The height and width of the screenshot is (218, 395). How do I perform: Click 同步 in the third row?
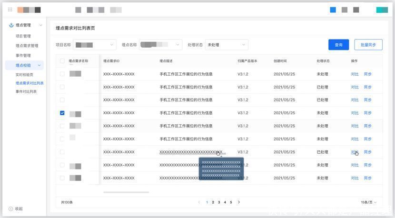point(367,100)
